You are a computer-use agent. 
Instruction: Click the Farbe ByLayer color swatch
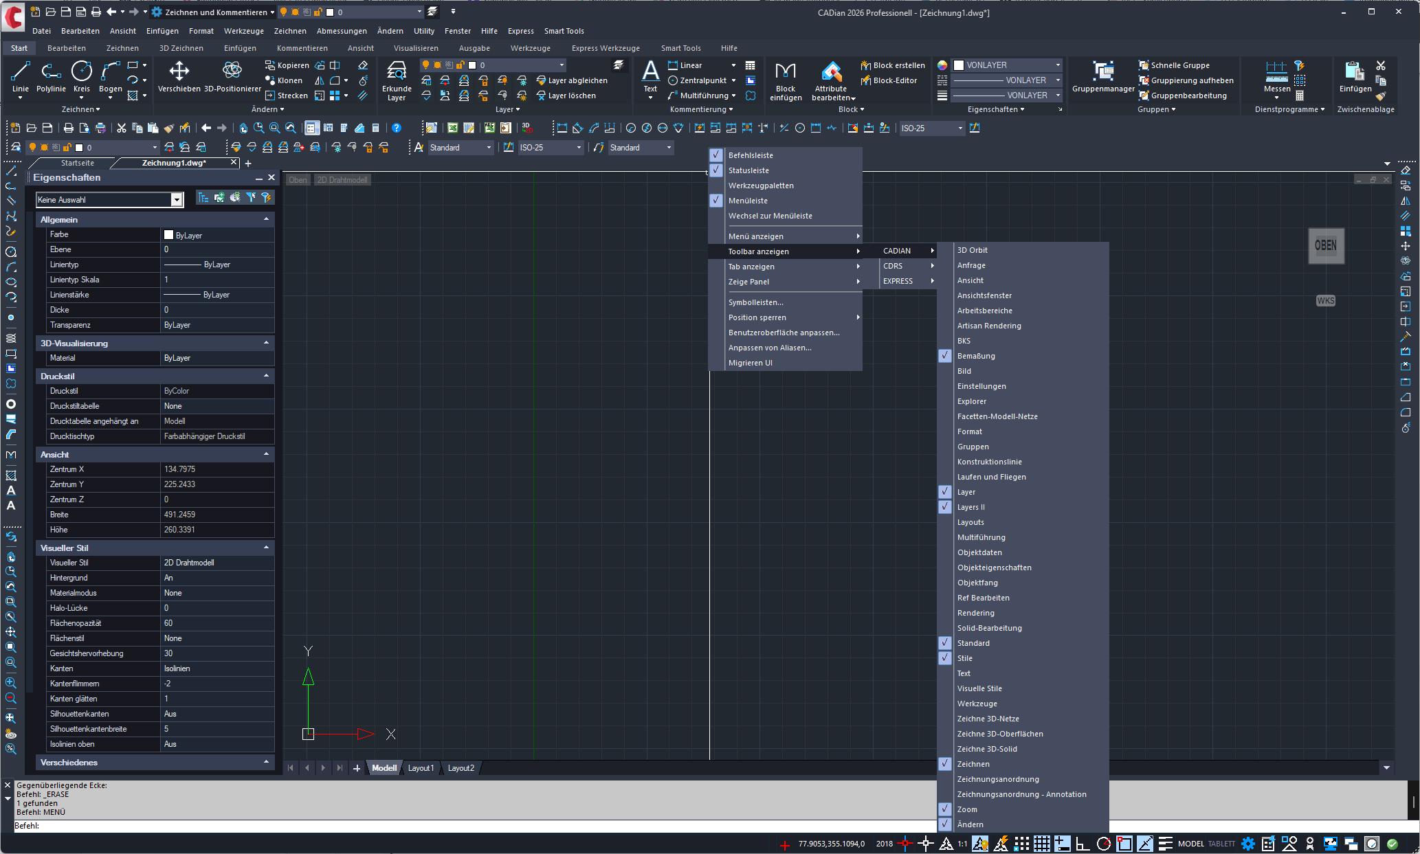(169, 235)
